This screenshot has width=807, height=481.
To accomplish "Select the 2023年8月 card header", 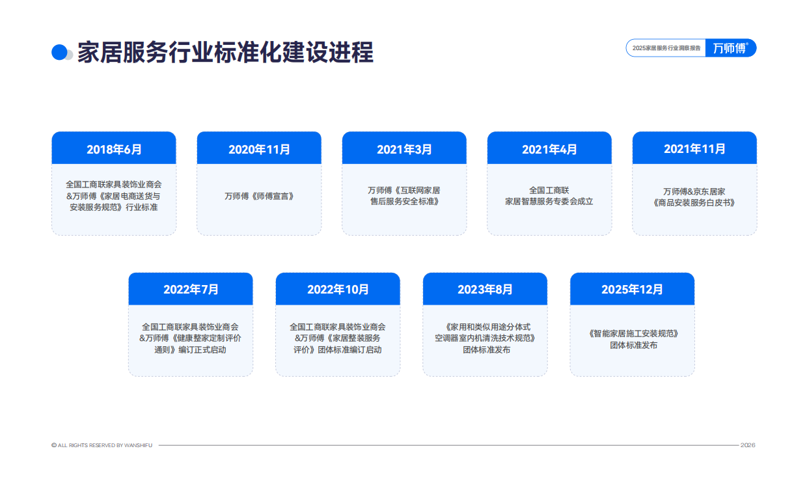I will 485,289.
